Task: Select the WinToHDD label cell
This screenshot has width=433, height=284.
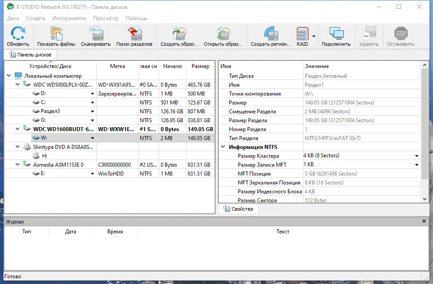Action: [x=118, y=174]
